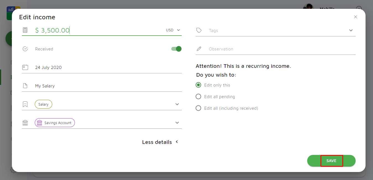
Task: Expand the Salary category dropdown
Action: click(177, 104)
